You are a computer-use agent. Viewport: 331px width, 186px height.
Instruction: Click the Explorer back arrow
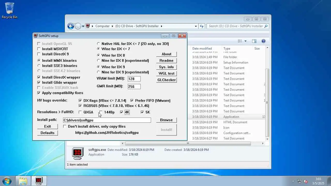click(71, 26)
